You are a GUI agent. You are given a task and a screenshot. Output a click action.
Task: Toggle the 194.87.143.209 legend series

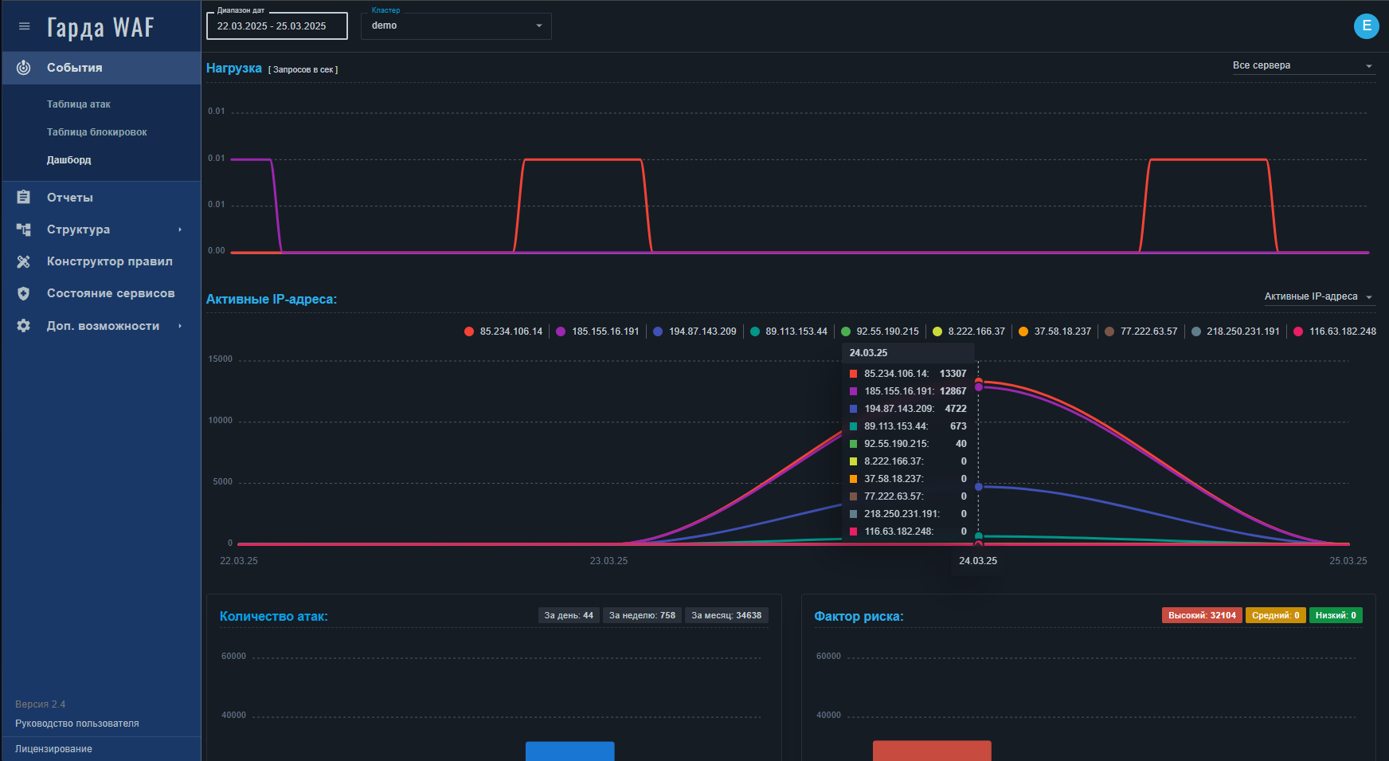pyautogui.click(x=694, y=331)
